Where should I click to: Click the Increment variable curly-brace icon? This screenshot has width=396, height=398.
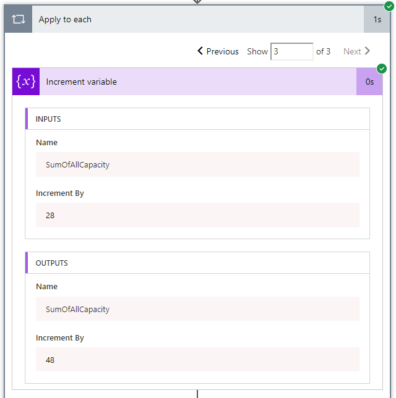(x=26, y=82)
